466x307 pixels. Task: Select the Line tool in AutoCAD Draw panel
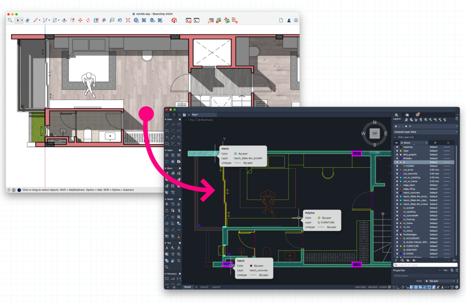coord(167,124)
